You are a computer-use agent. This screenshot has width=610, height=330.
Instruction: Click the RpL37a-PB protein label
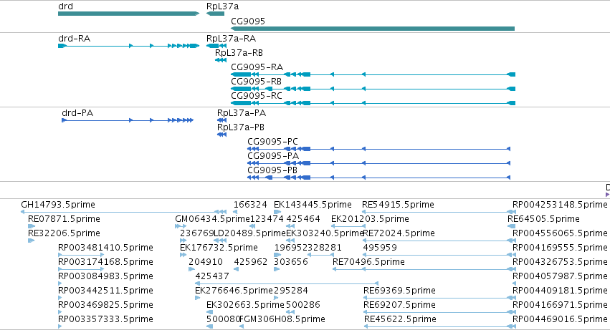[241, 127]
